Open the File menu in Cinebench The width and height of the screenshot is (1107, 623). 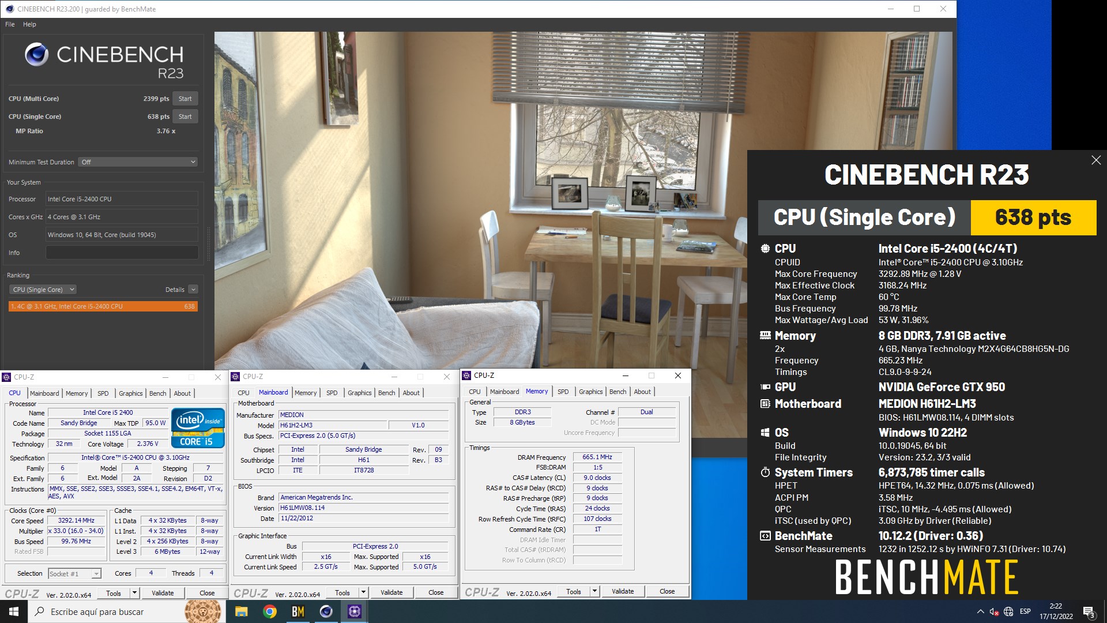[10, 24]
